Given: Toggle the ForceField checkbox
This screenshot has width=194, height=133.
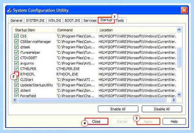Looking at the screenshot, I should pos(16,96).
